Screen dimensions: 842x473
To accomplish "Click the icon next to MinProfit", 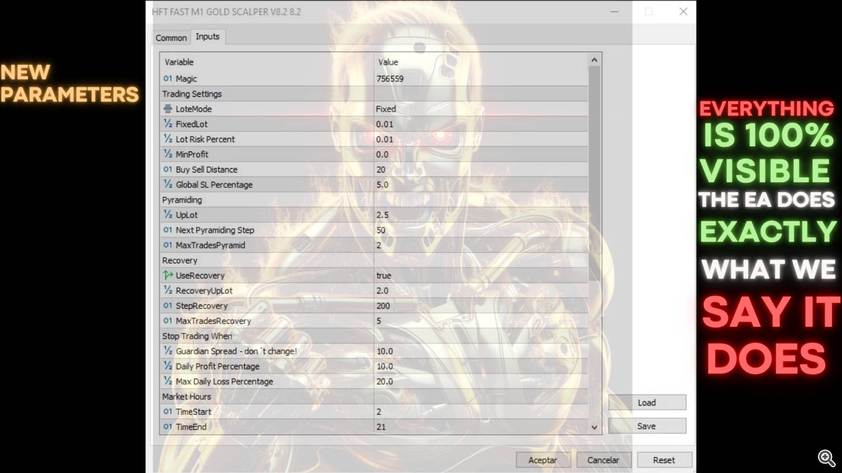I will point(167,154).
